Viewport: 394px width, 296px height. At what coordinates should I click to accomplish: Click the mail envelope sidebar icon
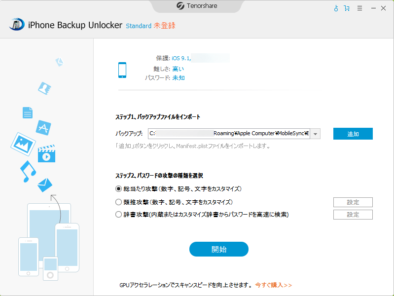tap(45, 185)
